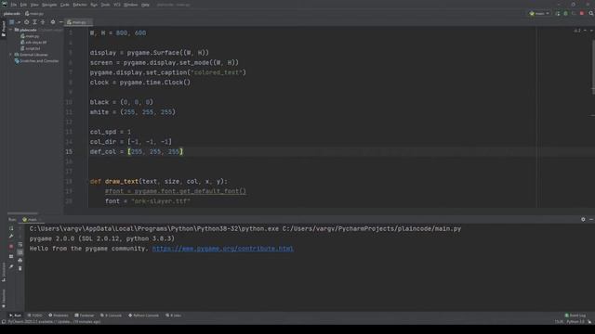Open the Edit menu
This screenshot has height=334, width=595.
pos(23,5)
